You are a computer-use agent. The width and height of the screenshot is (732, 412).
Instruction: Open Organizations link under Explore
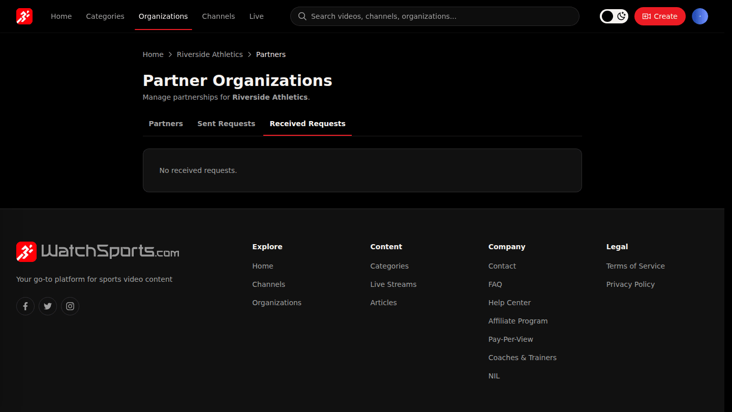277,303
